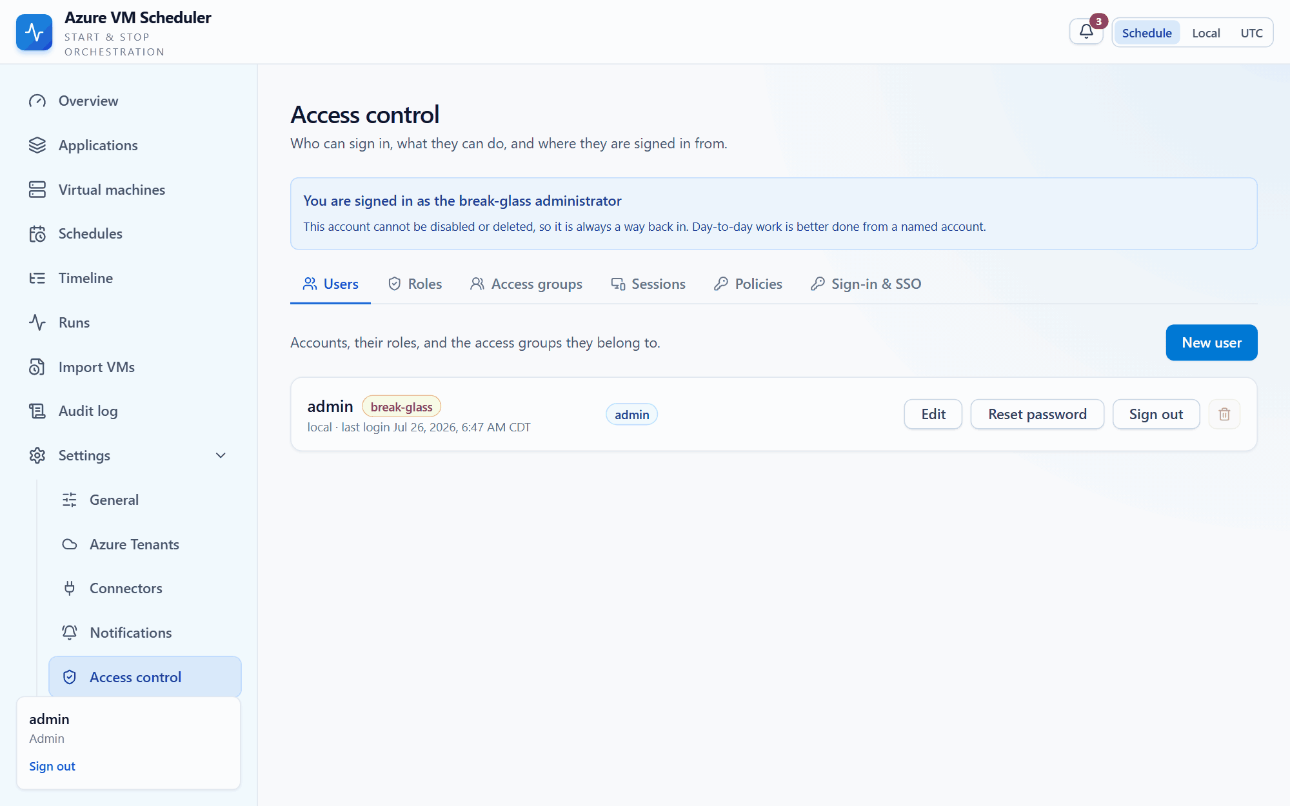Click the Azure Tenants cloud icon
The width and height of the screenshot is (1290, 806).
[x=70, y=544]
